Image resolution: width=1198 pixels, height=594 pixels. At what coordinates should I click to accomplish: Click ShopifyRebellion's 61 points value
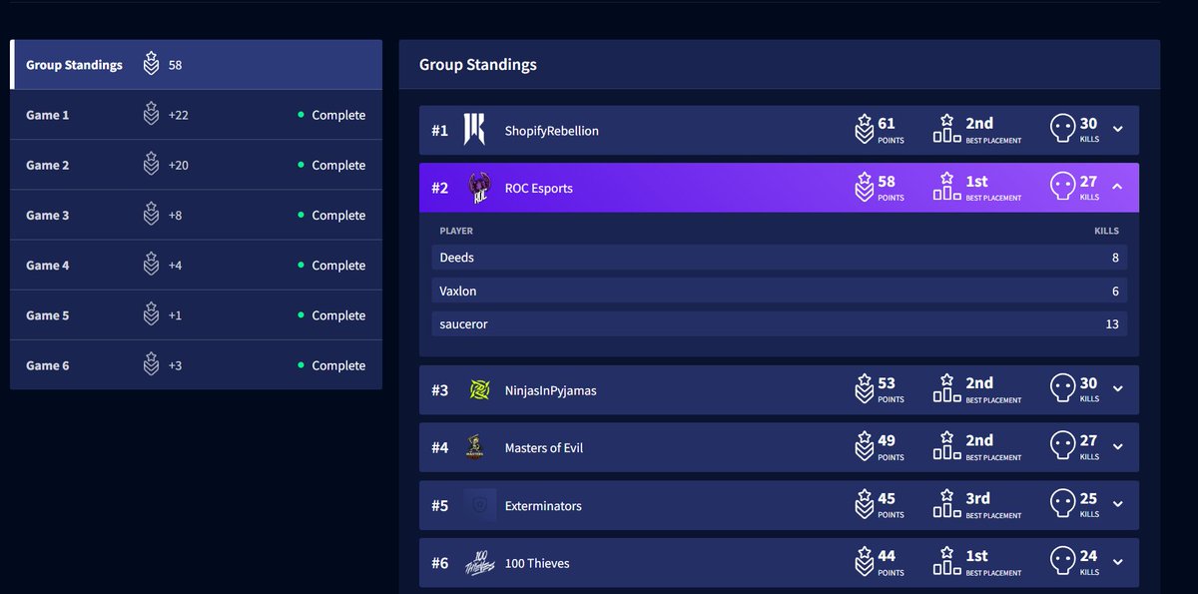887,124
